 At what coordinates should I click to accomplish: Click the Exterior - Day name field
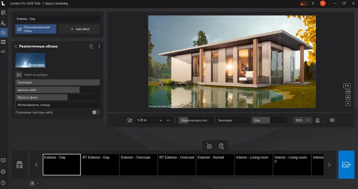(58, 19)
